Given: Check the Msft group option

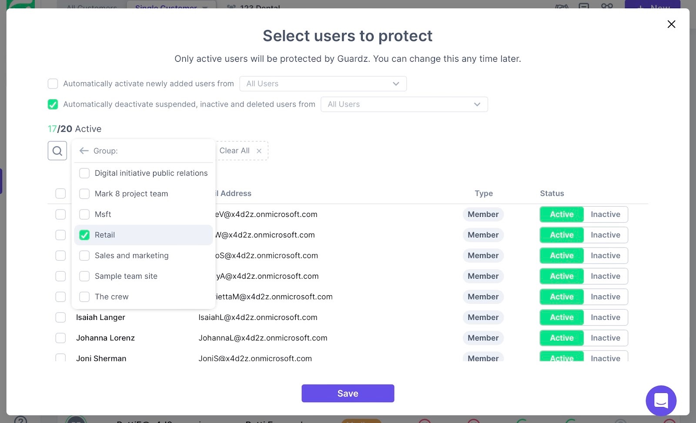Looking at the screenshot, I should 84,214.
